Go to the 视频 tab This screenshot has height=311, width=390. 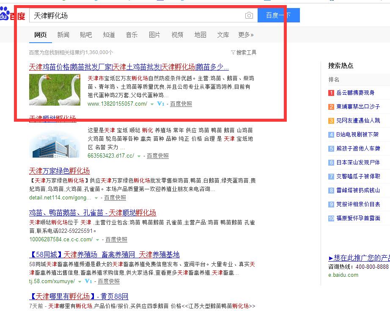click(177, 35)
